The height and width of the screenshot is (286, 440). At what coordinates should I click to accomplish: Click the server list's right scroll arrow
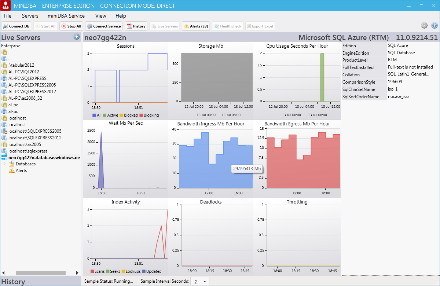[77, 273]
